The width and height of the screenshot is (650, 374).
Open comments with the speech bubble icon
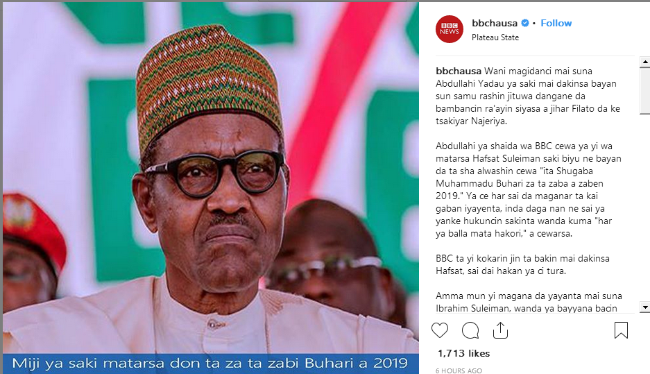[x=470, y=330]
